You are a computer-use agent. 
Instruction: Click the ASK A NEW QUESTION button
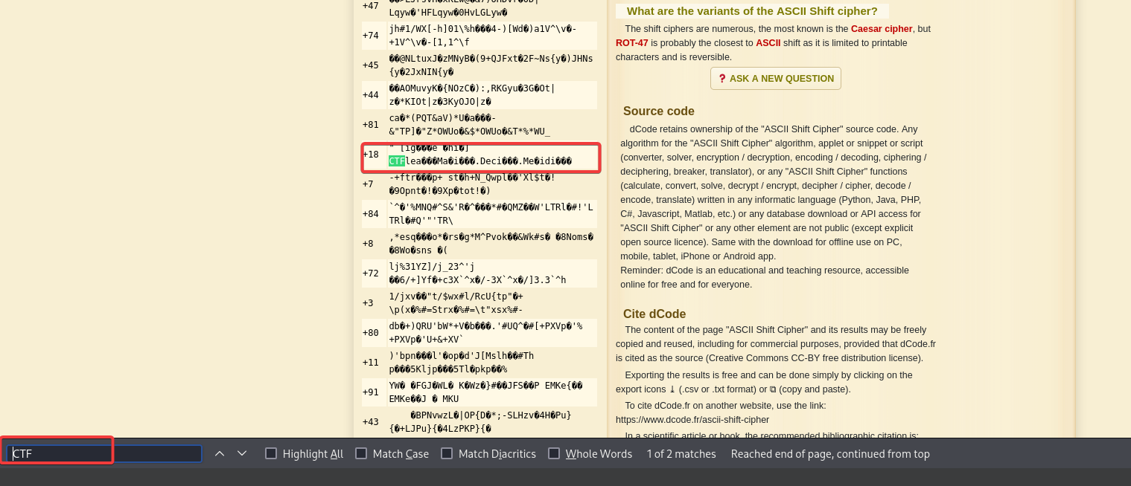point(775,79)
